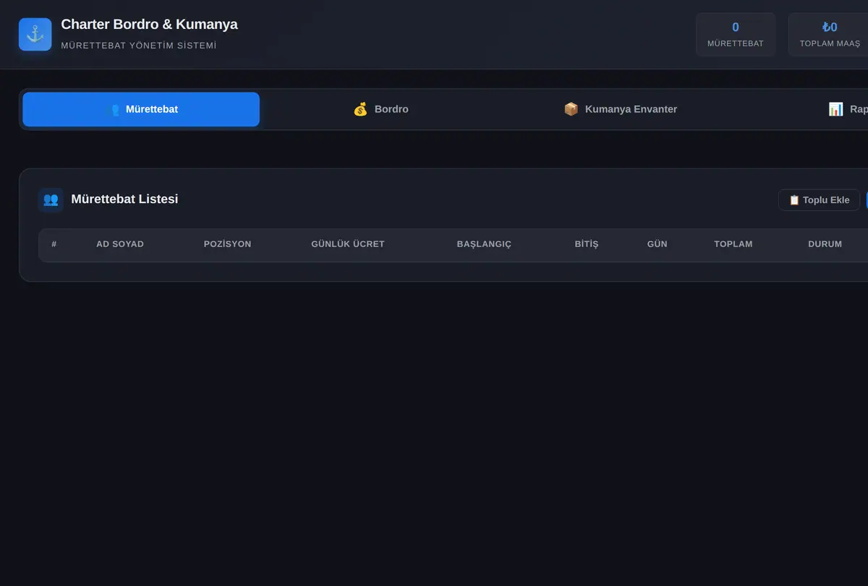Select the "TOPLAM" column header

coord(733,244)
